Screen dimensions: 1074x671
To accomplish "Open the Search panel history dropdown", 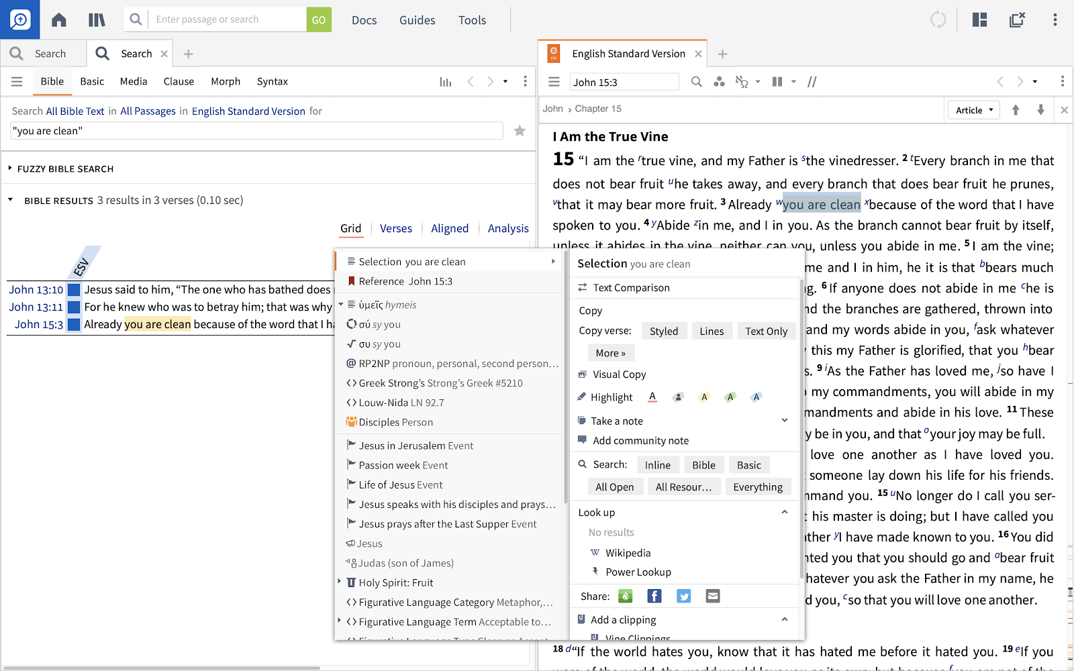I will click(x=505, y=82).
